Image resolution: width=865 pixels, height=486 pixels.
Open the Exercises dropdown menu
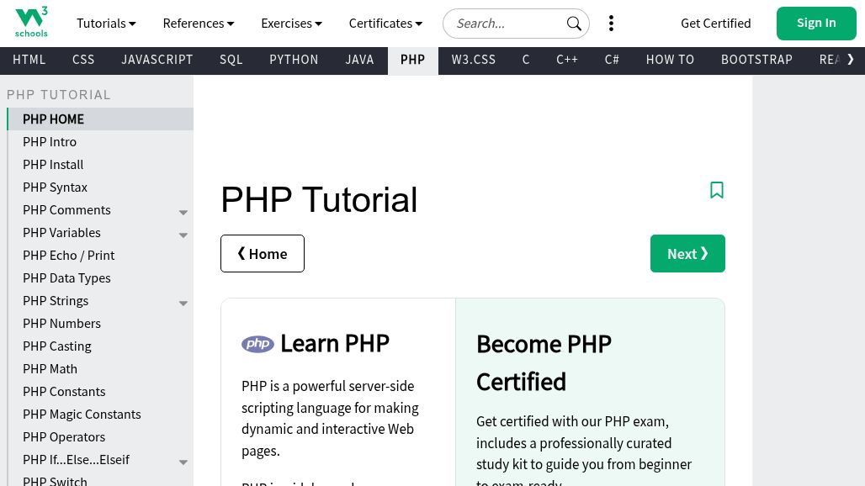[291, 24]
